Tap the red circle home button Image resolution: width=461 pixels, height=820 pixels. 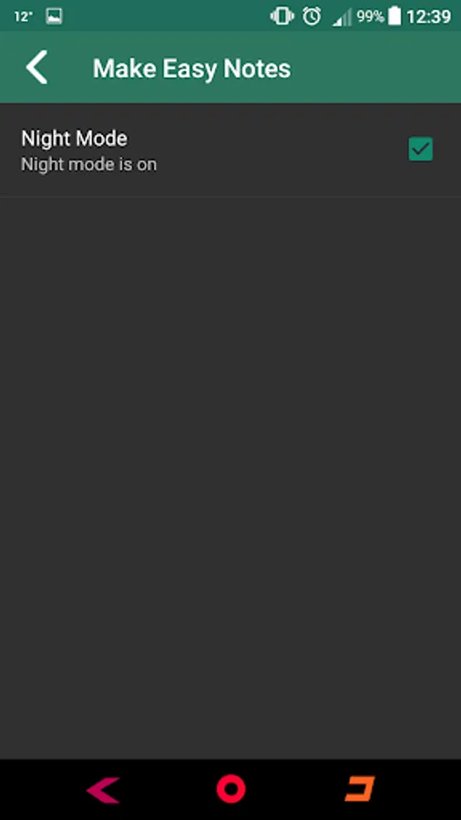coord(230,789)
